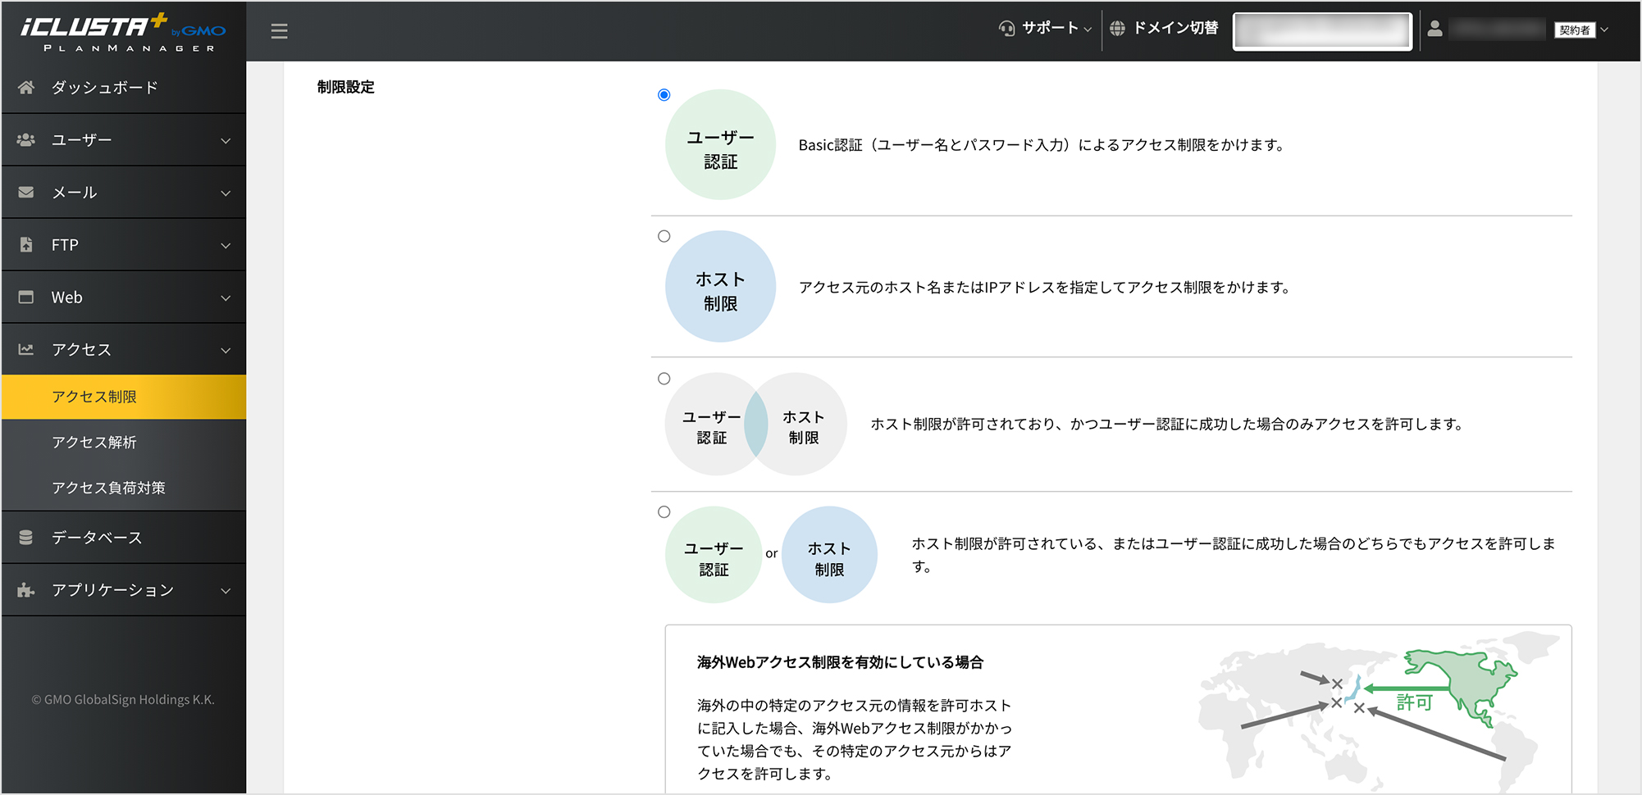Open the domain switch selection box
The width and height of the screenshot is (1642, 795).
[x=1322, y=31]
